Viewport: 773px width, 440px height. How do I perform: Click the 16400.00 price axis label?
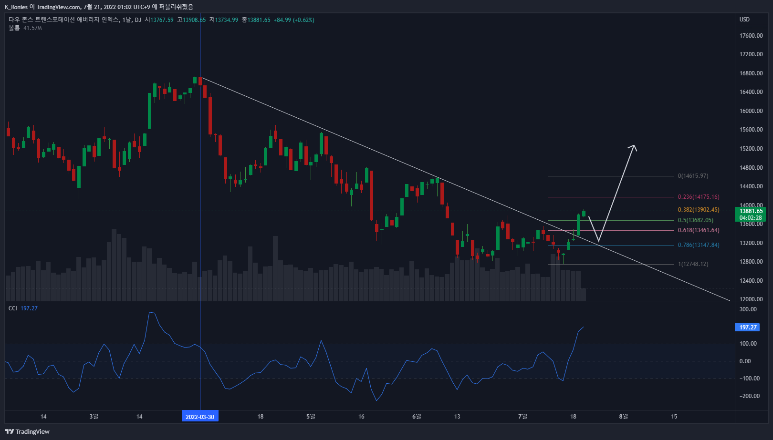point(751,92)
